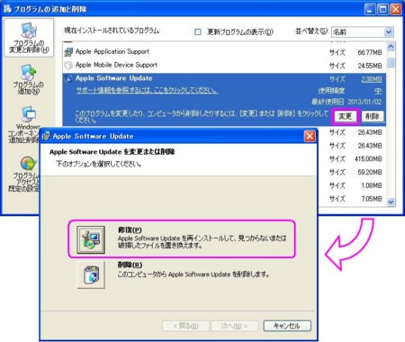Viewport: 405px width, 342px height.
Task: Click Apple Application Support program icon
Action: (x=68, y=52)
